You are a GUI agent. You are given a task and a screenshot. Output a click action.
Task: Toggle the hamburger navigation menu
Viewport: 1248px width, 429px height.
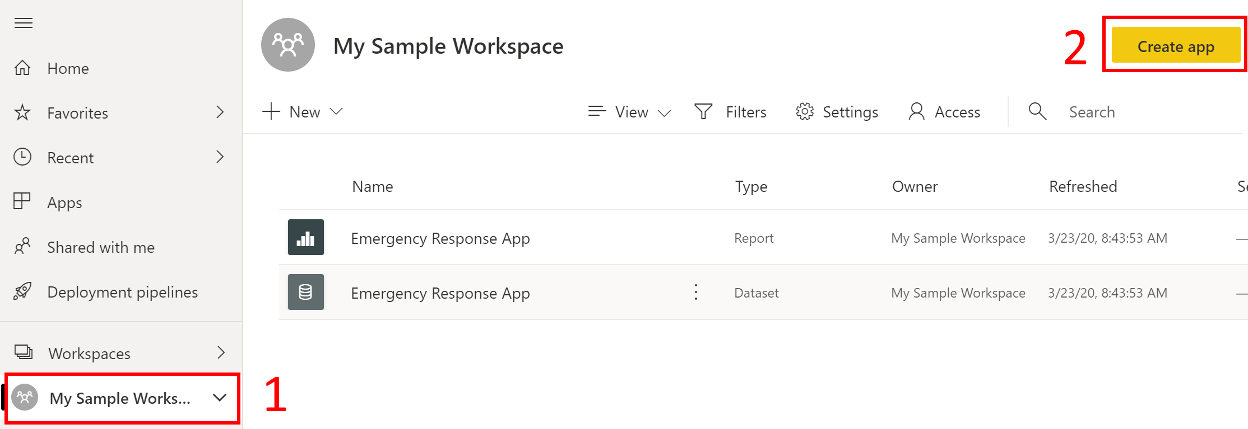tap(24, 23)
